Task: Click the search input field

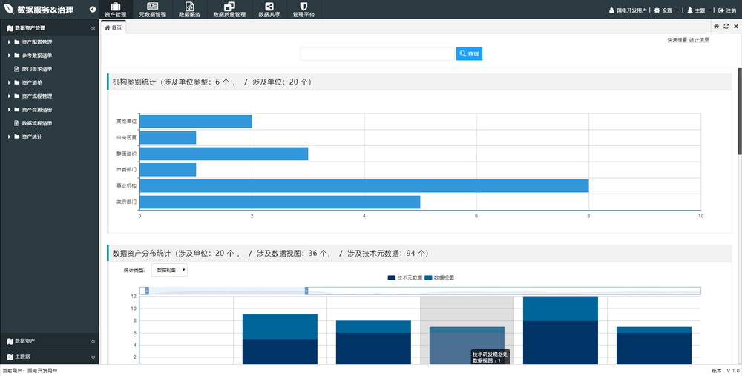Action: coord(377,54)
